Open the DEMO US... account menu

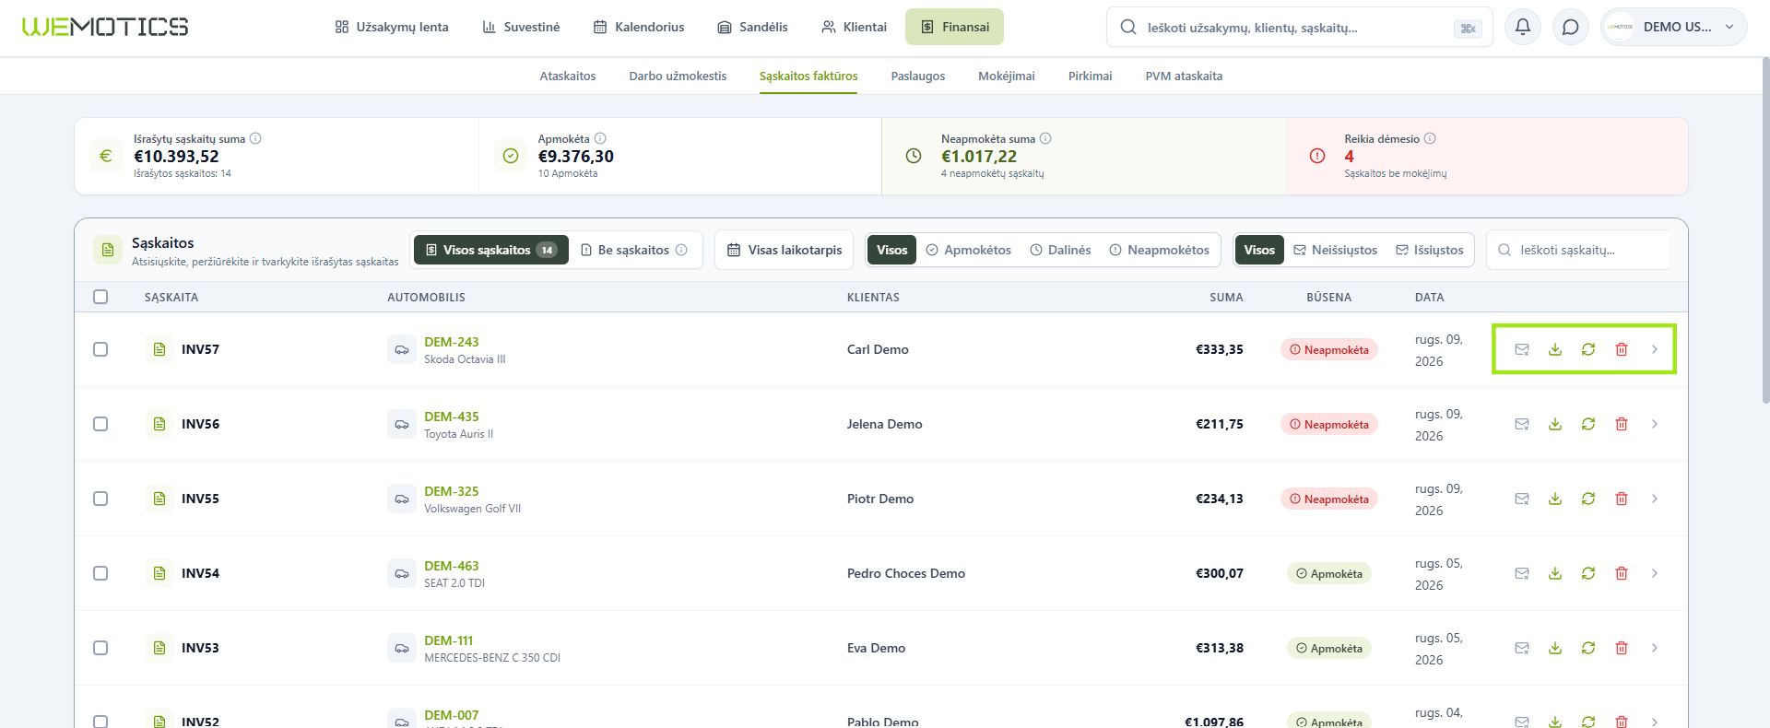[x=1673, y=27]
